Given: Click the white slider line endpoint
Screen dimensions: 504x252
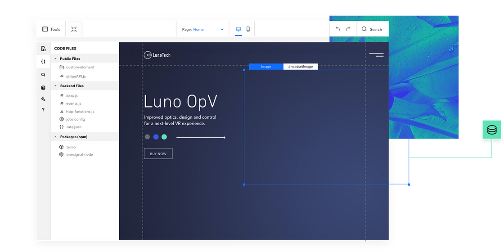Looking at the screenshot, I should coord(225,138).
